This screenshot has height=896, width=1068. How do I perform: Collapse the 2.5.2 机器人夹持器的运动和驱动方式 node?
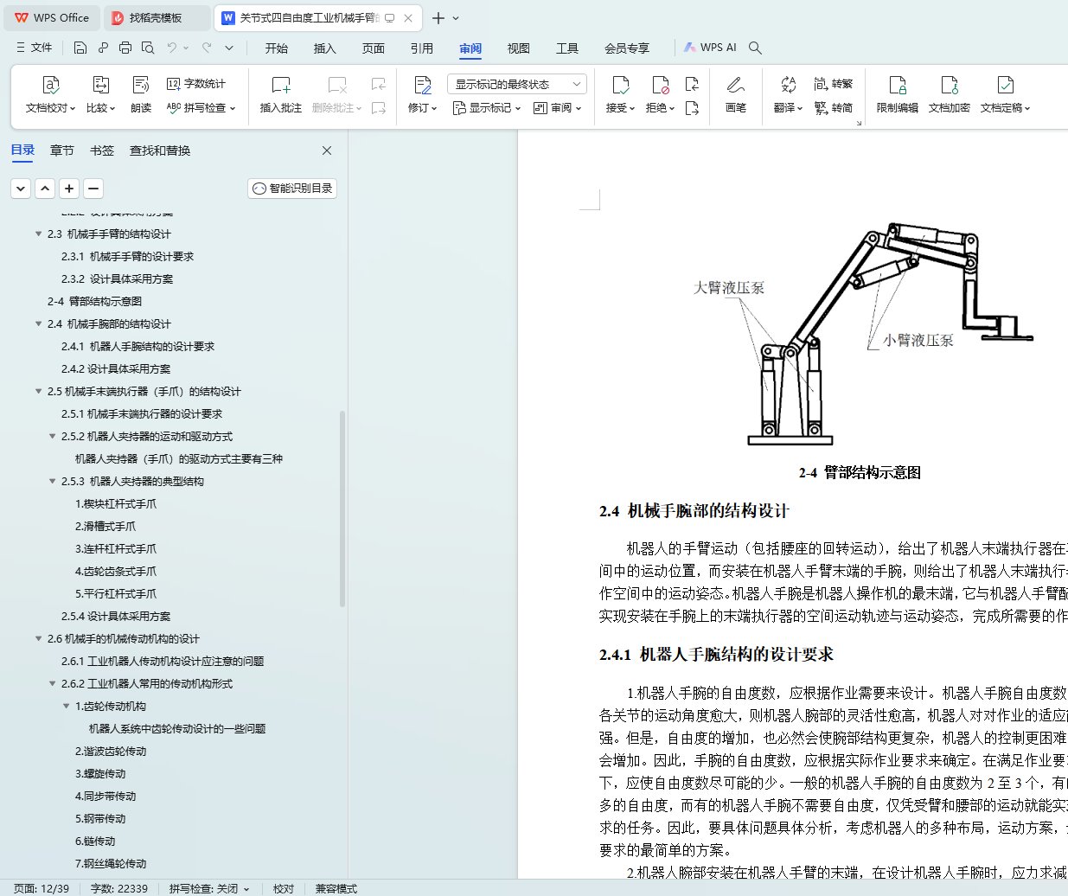point(53,437)
